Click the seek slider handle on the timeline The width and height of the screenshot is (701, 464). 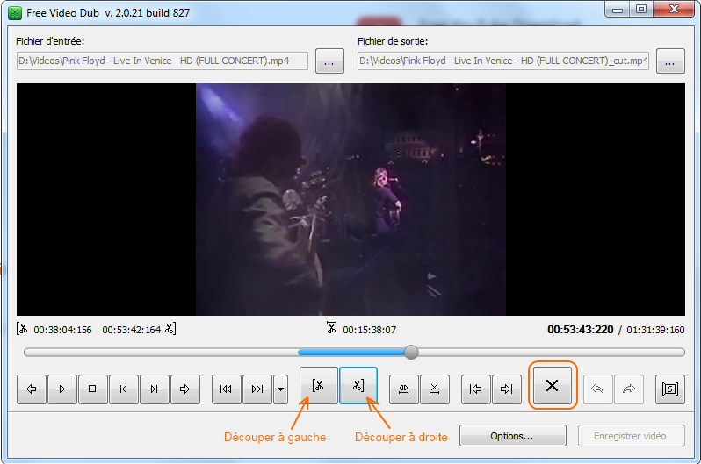click(x=411, y=353)
